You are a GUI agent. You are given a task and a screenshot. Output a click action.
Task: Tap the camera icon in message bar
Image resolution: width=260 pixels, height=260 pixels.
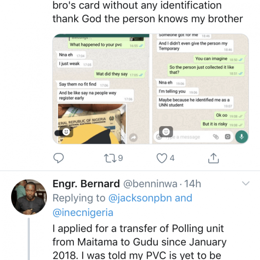click(228, 136)
